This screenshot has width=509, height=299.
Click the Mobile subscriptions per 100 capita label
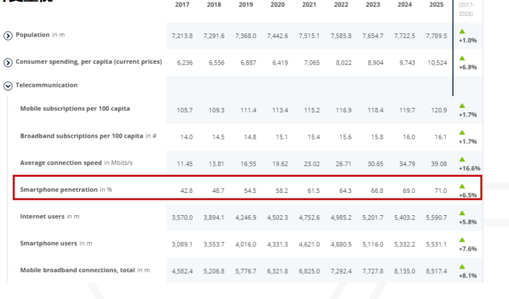click(x=75, y=109)
